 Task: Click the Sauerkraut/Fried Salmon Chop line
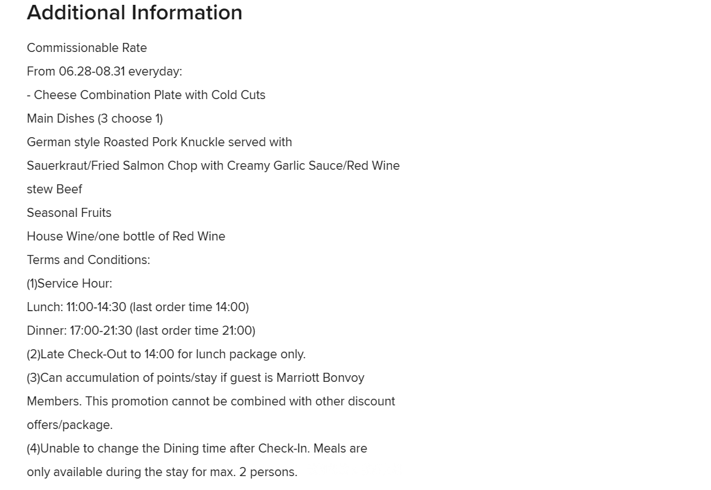pos(213,166)
